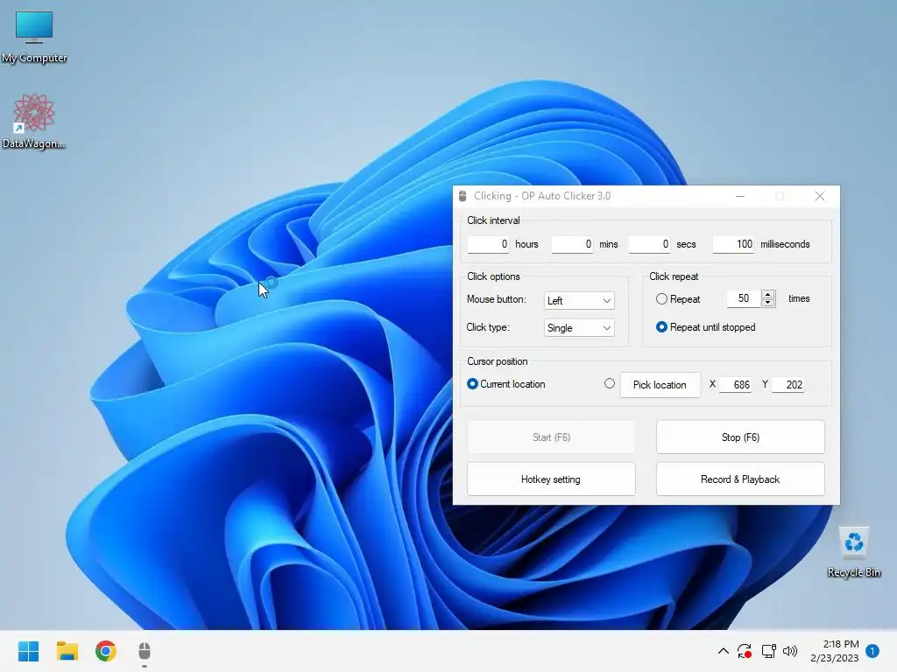This screenshot has height=672, width=897.
Task: Open the My Computer desktop icon
Action: tap(34, 37)
